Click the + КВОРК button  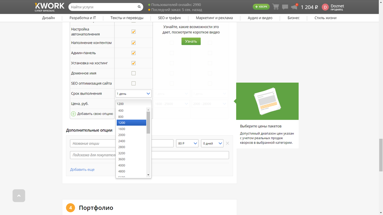[261, 7]
